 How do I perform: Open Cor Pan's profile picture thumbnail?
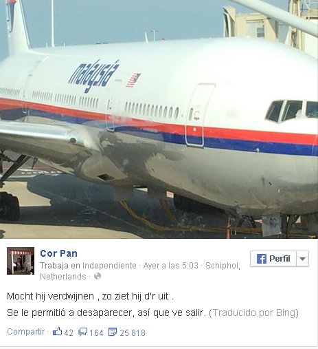pyautogui.click(x=21, y=261)
